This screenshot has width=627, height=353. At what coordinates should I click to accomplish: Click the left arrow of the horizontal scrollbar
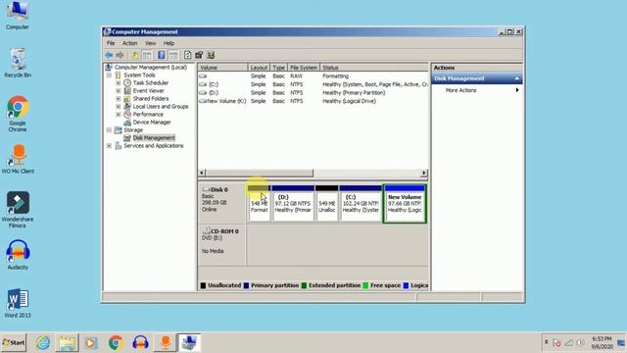(x=202, y=173)
